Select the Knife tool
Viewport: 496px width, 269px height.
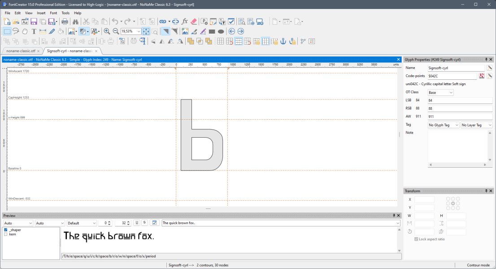point(52,31)
